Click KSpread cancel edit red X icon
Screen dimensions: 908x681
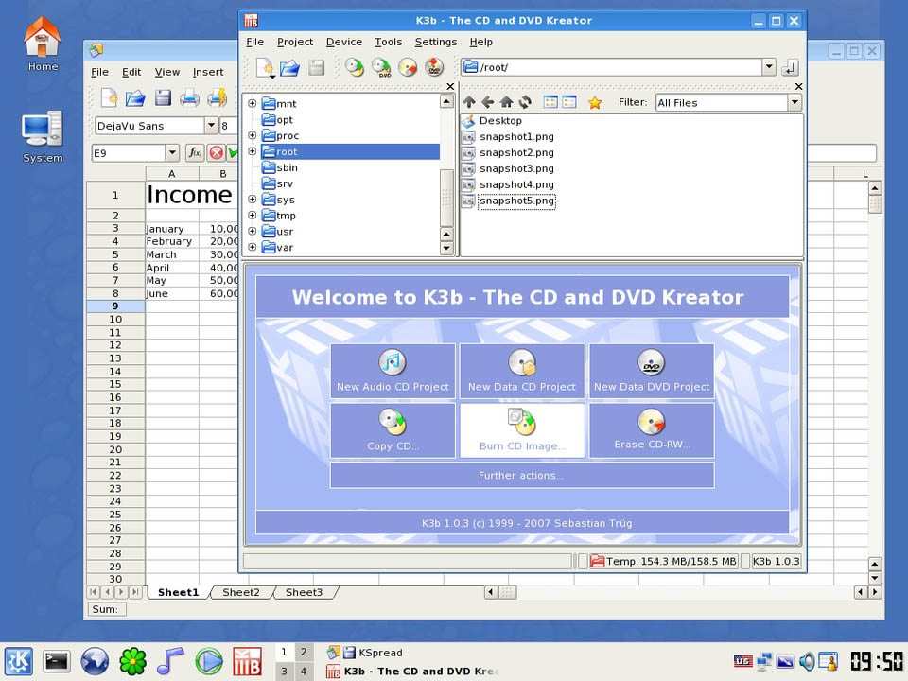216,153
